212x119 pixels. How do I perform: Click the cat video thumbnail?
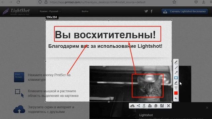[x=140, y=92]
